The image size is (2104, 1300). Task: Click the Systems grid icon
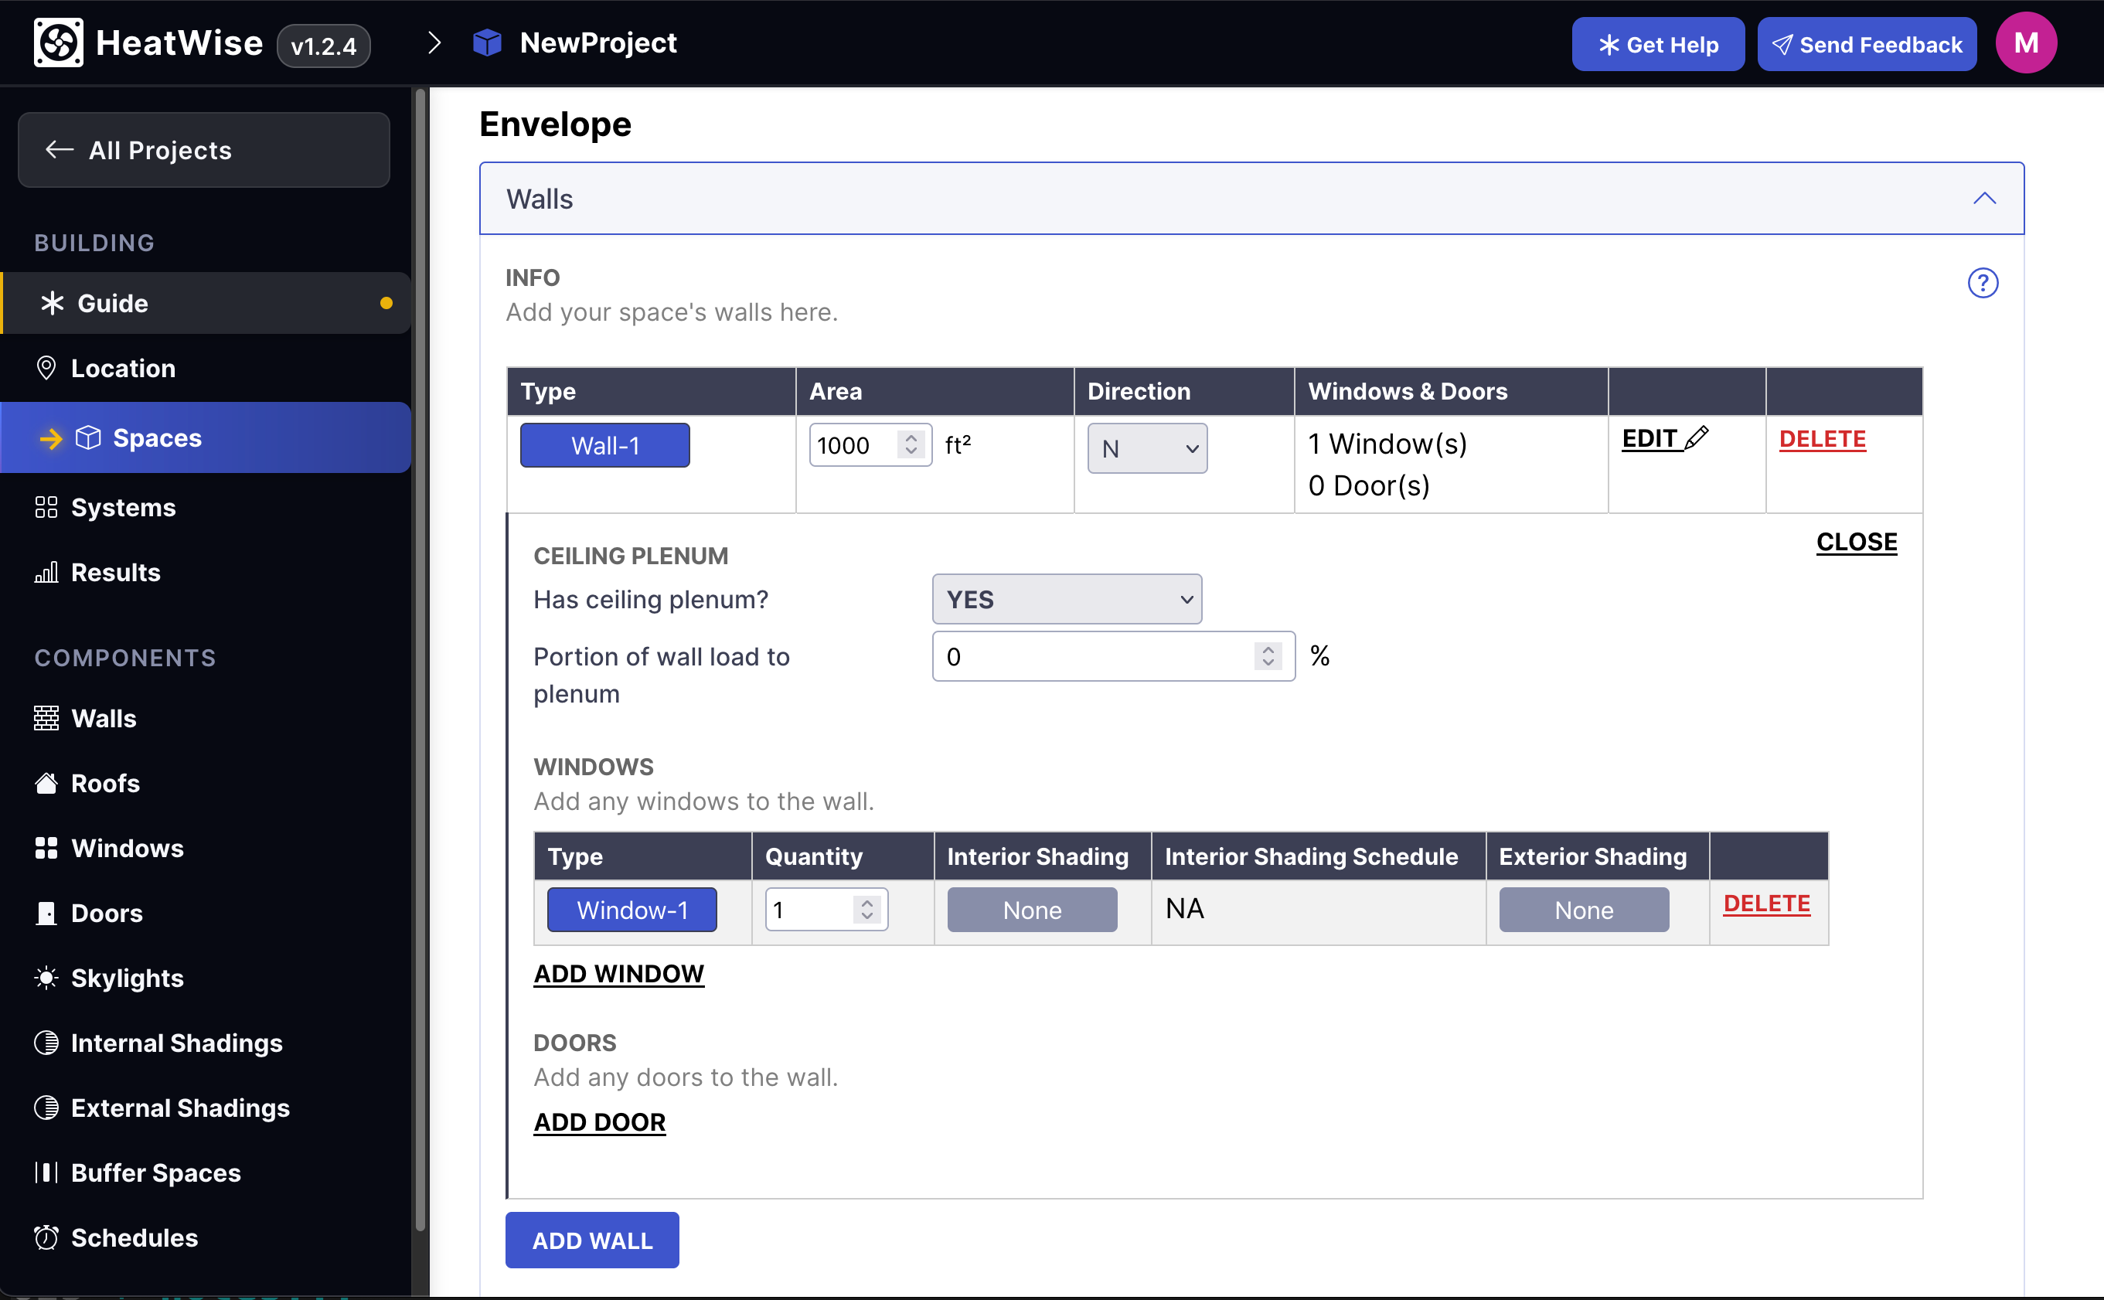tap(46, 507)
